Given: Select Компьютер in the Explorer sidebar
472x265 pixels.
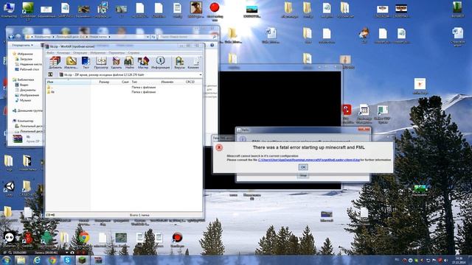Looking at the screenshot, I should 24,121.
